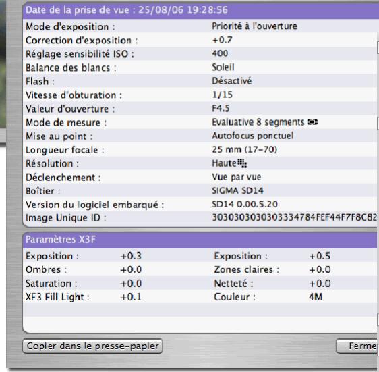Image resolution: width=379 pixels, height=372 pixels.
Task: Select the Mode d'exposition label
Action: click(70, 26)
